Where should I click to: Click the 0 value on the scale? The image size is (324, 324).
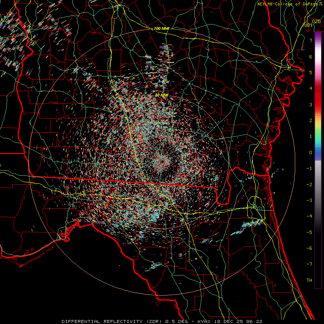coord(311,153)
